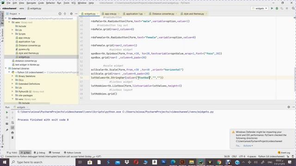Viewport: 296px width, 166px height.
Task: Click UTF-8 encoding in status bar
Action: 242,156
